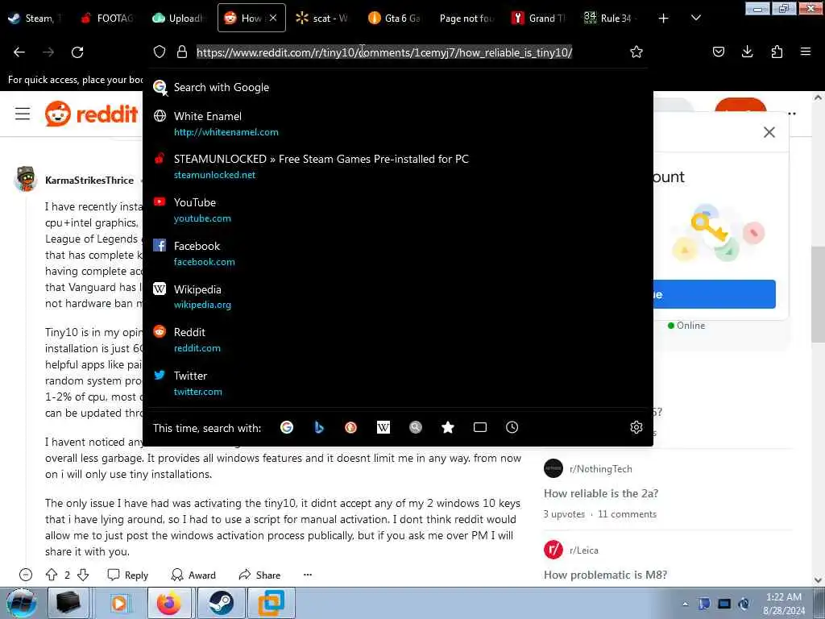This screenshot has height=619, width=825.
Task: Switch to the Grand Th tab
Action: point(539,18)
